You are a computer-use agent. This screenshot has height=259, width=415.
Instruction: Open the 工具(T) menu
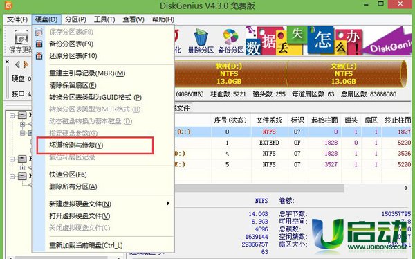click(x=104, y=19)
